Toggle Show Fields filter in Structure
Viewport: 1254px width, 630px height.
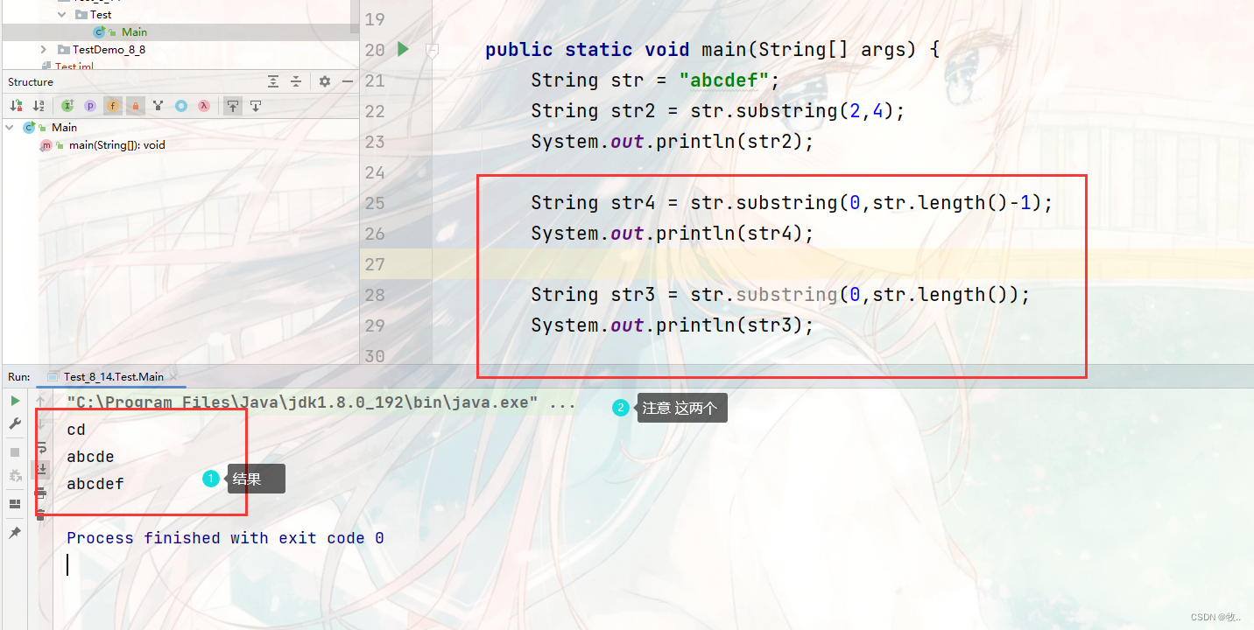coord(113,106)
